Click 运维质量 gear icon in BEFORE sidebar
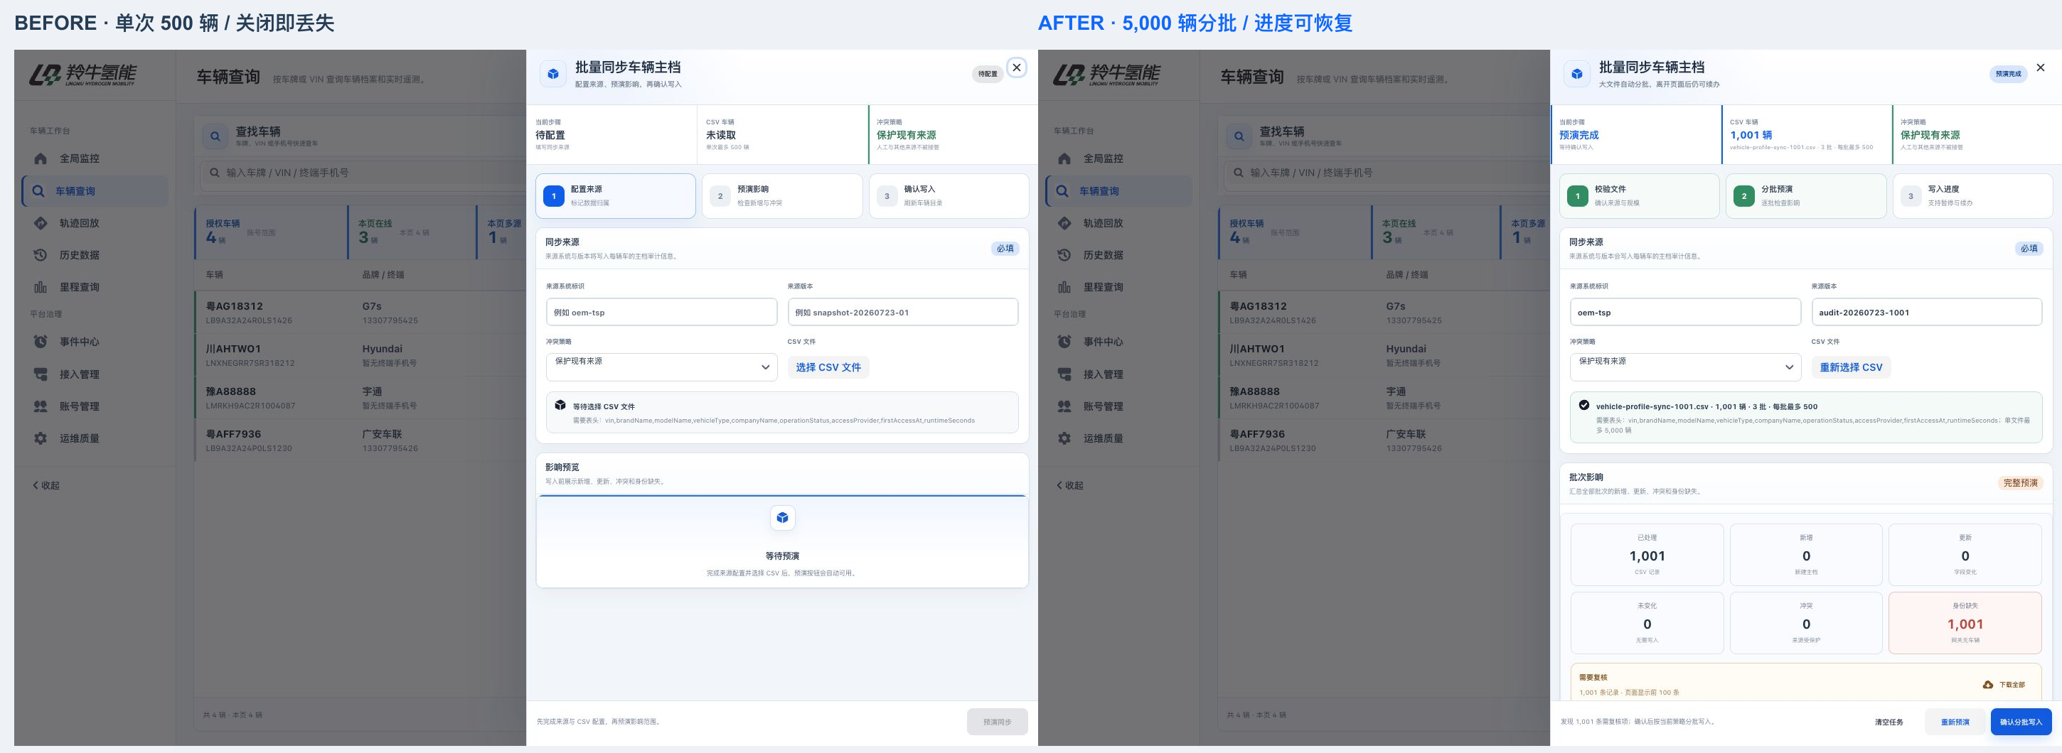2062x753 pixels. [41, 438]
